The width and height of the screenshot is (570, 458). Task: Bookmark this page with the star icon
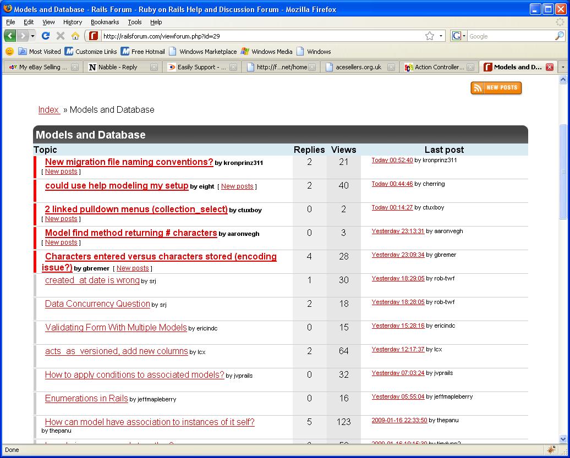coord(429,36)
